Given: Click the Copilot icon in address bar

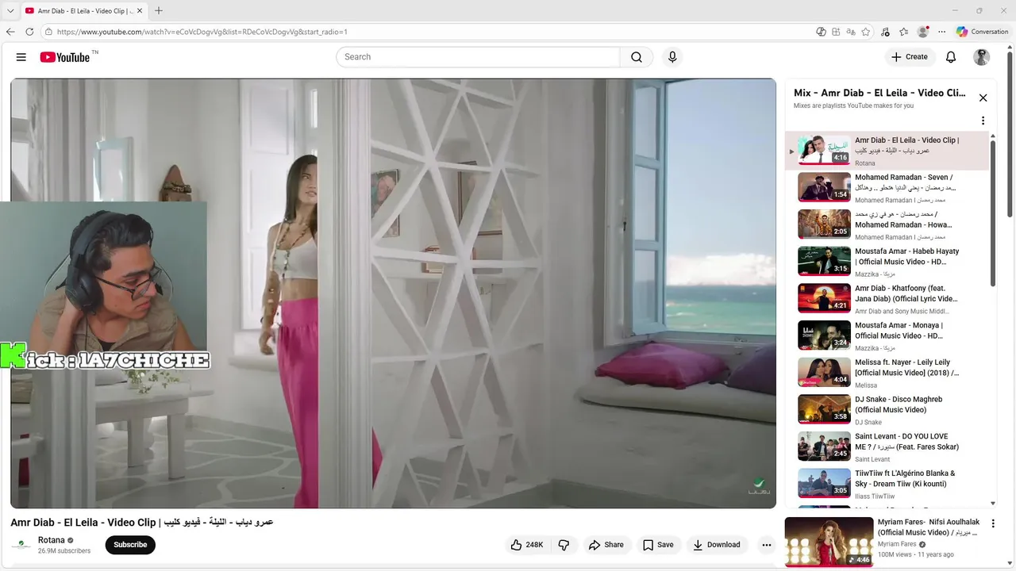Looking at the screenshot, I should (822, 32).
